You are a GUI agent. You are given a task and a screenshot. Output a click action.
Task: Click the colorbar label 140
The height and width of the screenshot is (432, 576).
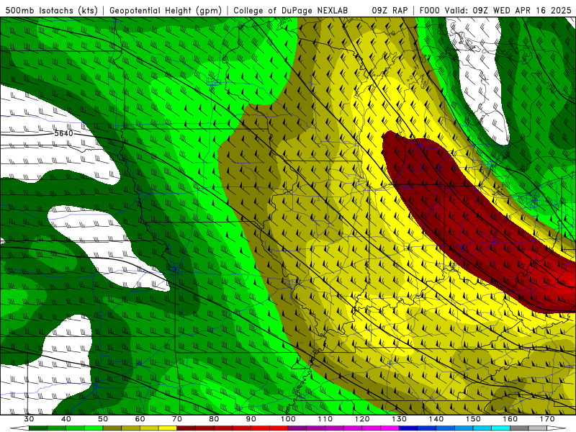[436, 419]
